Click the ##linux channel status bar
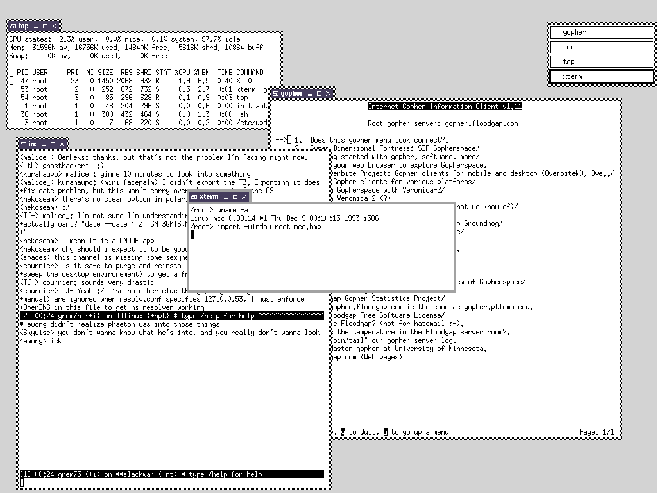The image size is (657, 493). (x=171, y=316)
